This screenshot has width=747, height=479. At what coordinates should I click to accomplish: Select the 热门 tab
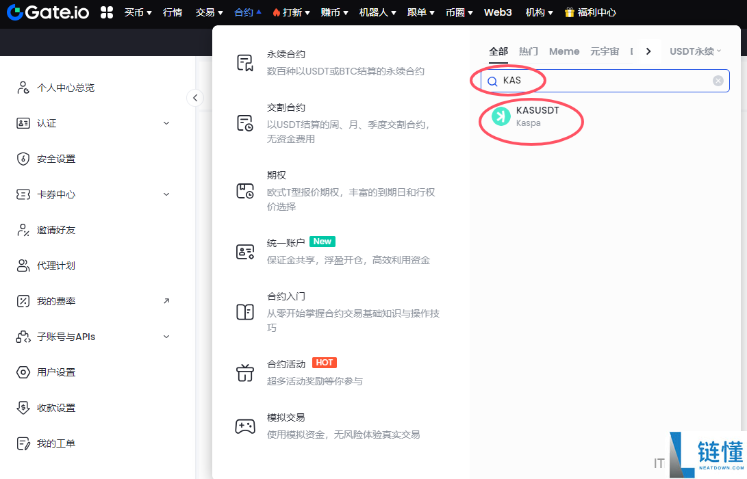point(529,51)
